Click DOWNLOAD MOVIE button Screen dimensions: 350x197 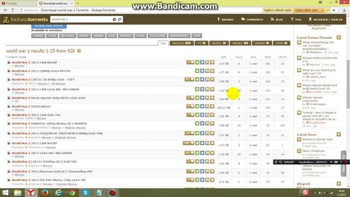49,26
